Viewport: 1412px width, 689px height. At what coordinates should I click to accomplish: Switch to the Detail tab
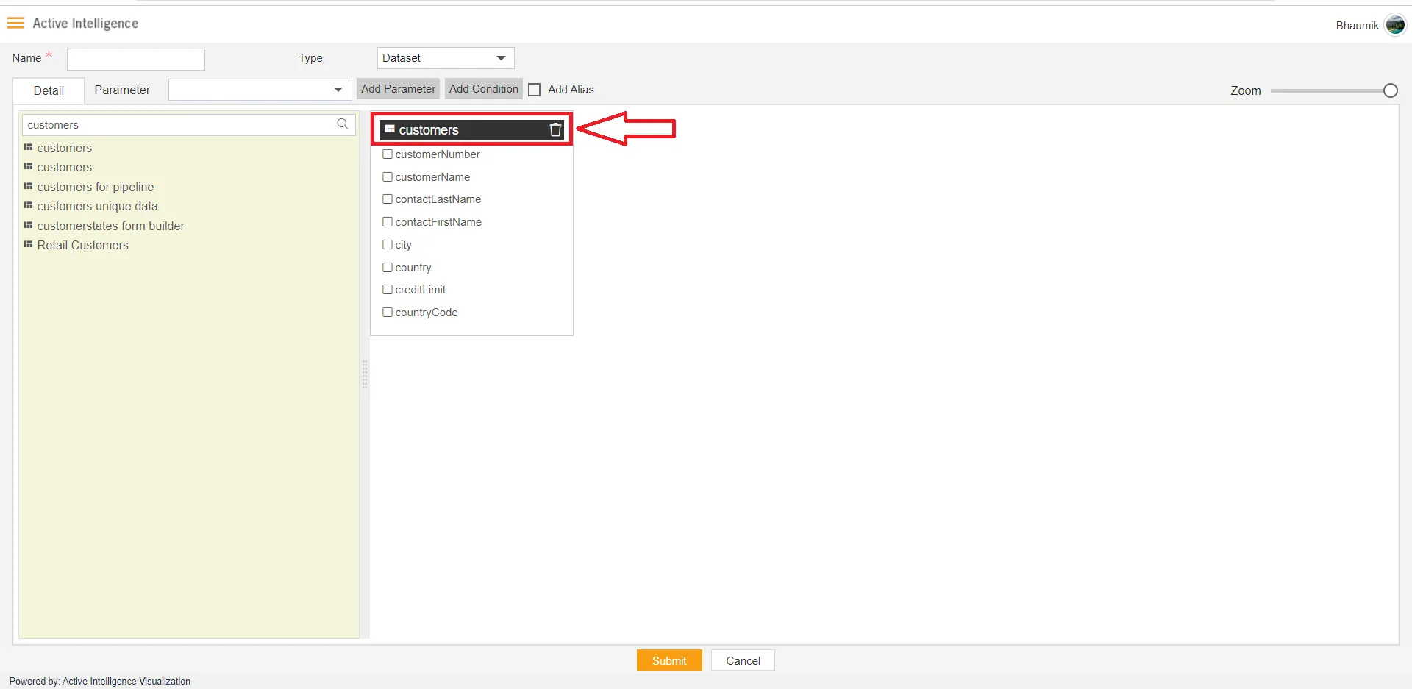tap(49, 90)
